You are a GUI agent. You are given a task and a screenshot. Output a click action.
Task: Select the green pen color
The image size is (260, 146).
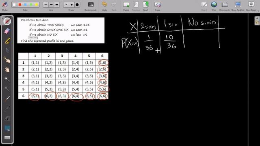31,4
